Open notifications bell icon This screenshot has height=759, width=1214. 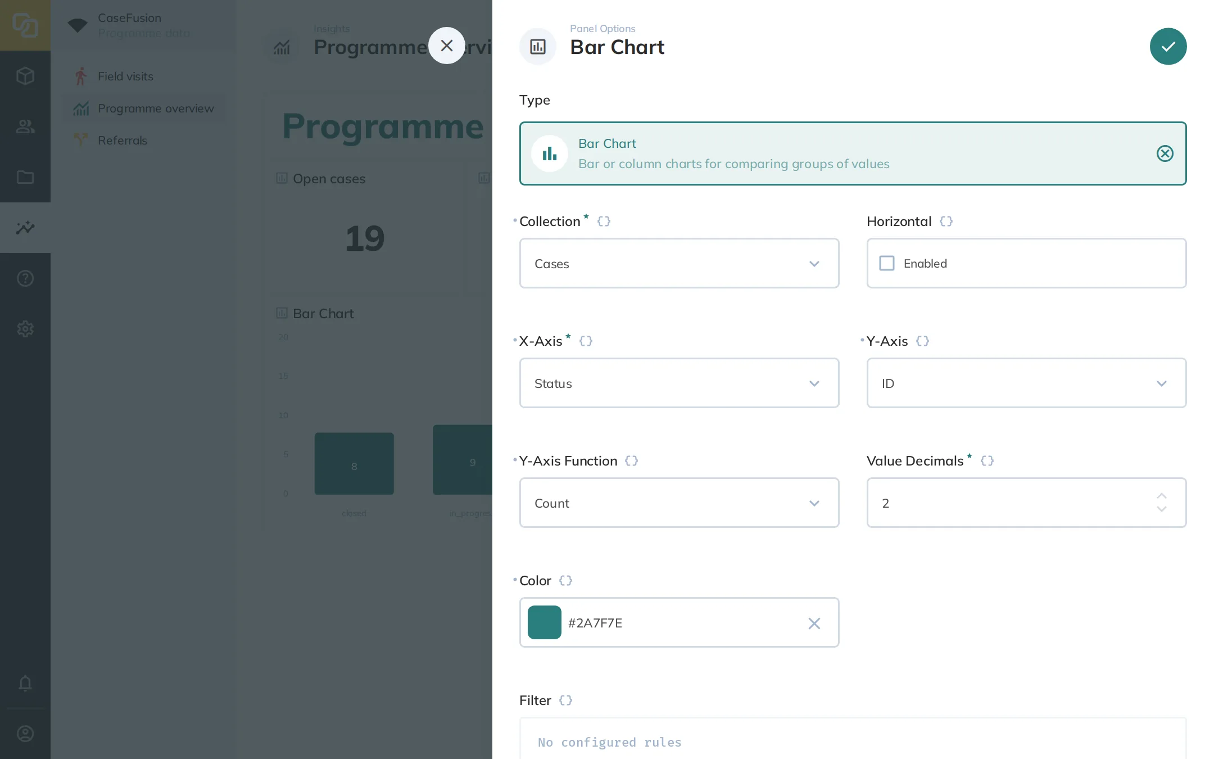(25, 683)
